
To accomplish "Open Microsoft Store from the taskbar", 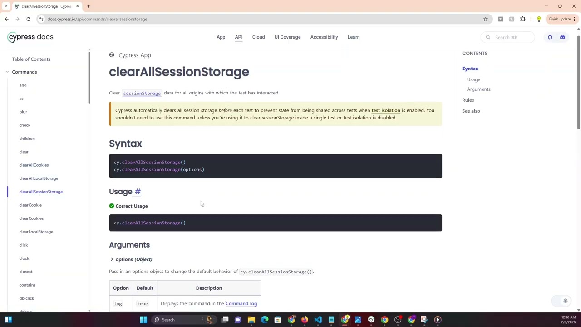I will click(x=278, y=320).
